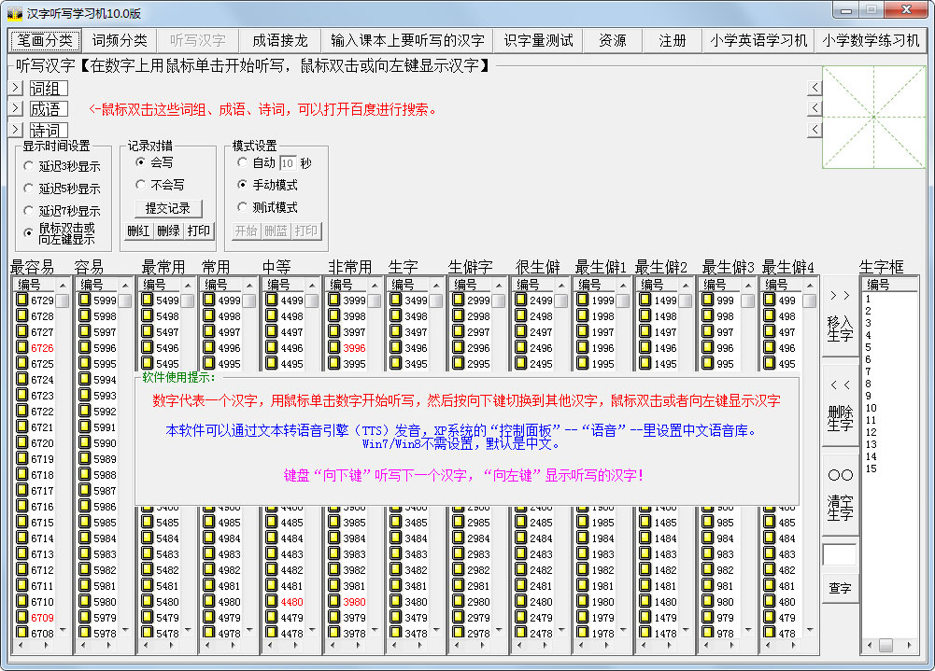The width and height of the screenshot is (935, 671).
Task: Click the 移入生字 button
Action: click(840, 317)
